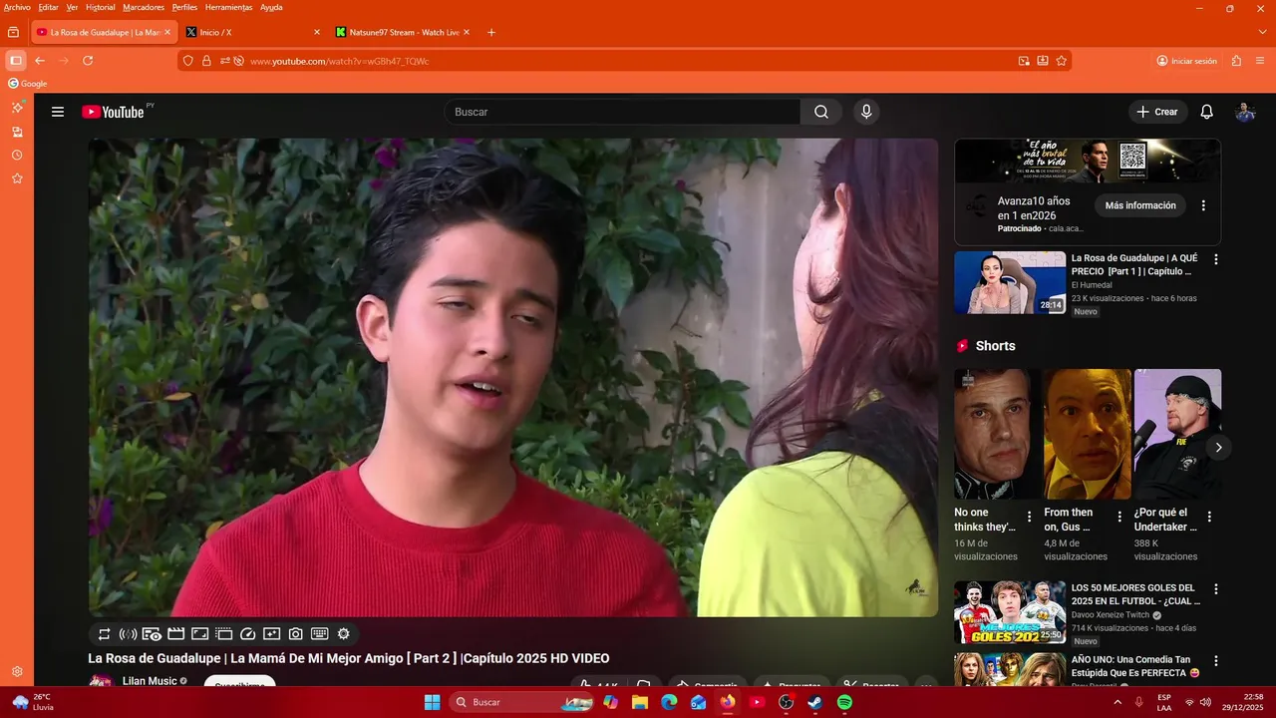Click the YouTube search magnifier button

click(821, 112)
